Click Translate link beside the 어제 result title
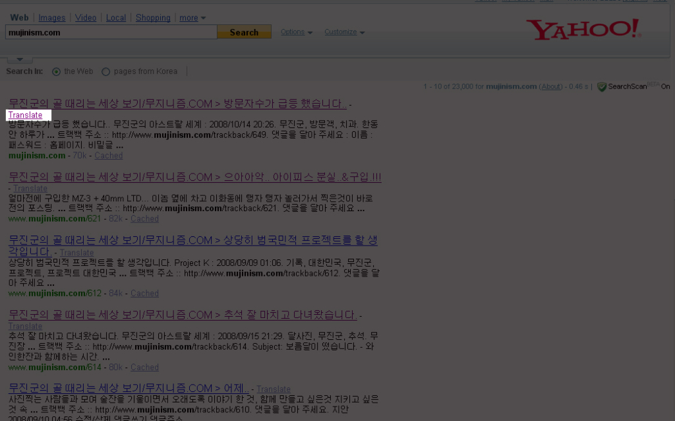 274,389
